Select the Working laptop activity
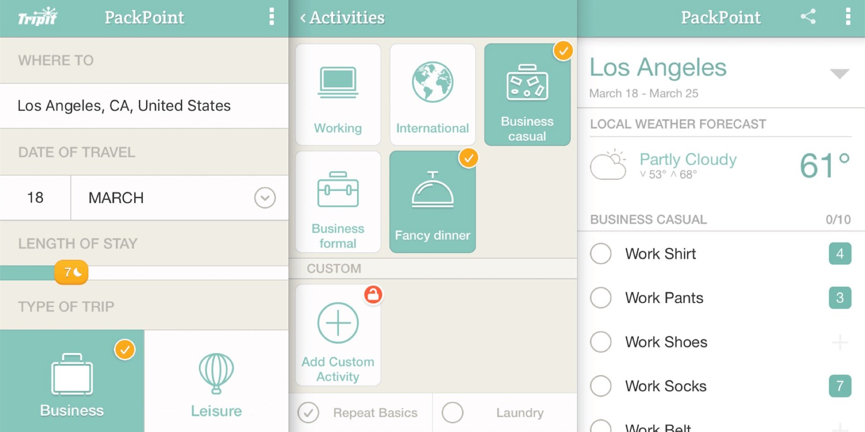The width and height of the screenshot is (865, 432). coord(338,95)
